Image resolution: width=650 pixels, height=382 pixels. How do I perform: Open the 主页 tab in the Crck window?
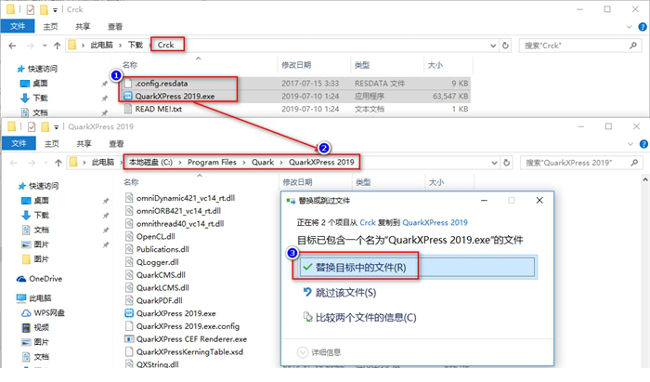pyautogui.click(x=50, y=27)
